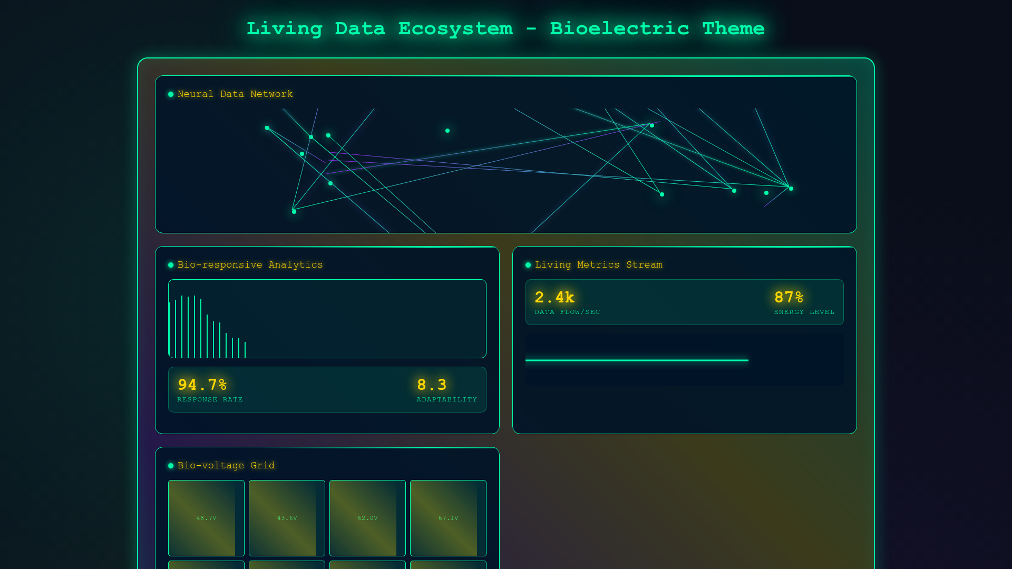This screenshot has height=569, width=1012.
Task: Click the Living Metrics Stream status dot
Action: [x=528, y=265]
